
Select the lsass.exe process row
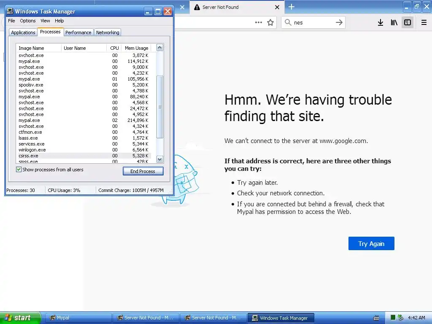(x=84, y=138)
